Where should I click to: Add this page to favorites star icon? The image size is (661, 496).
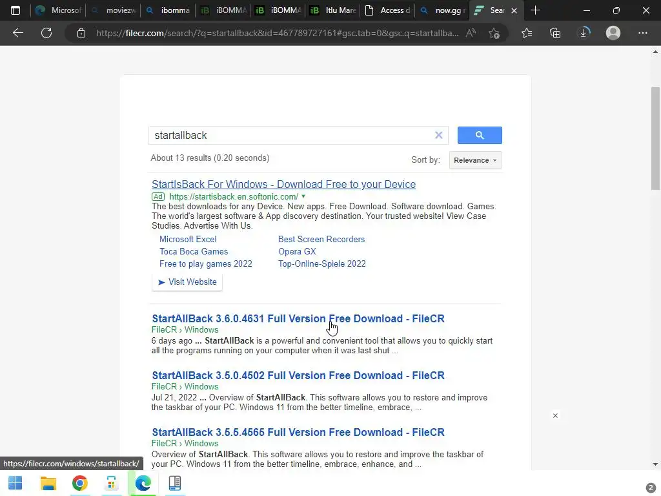coord(494,33)
